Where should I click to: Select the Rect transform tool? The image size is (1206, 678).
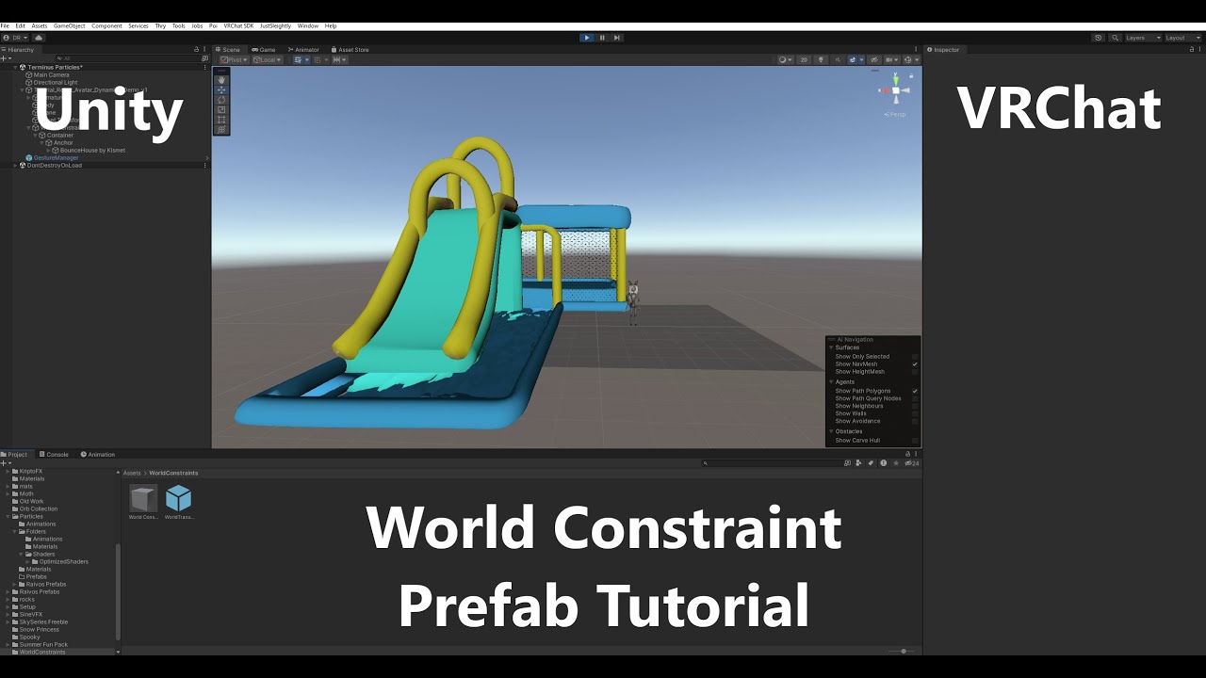(221, 120)
